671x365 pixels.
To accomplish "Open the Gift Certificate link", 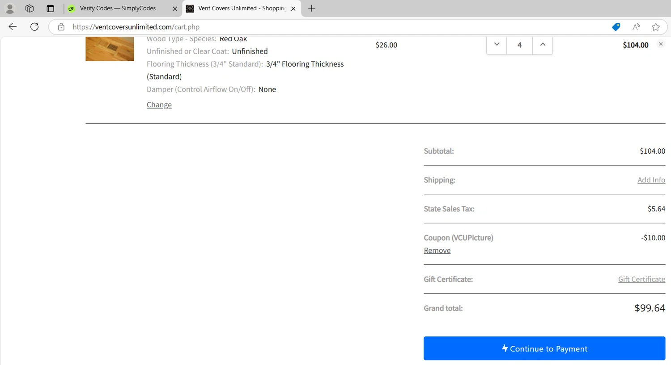I will coord(641,279).
